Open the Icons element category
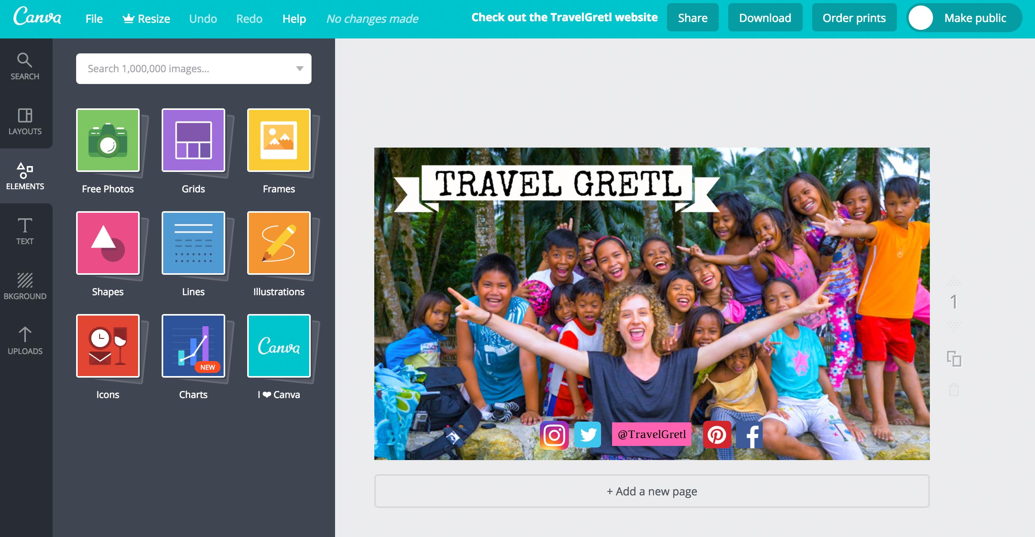 (x=108, y=346)
